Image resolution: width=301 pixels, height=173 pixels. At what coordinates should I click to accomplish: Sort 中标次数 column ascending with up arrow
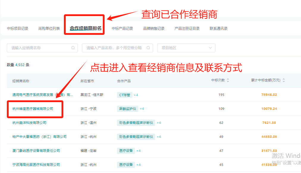coord(228,79)
